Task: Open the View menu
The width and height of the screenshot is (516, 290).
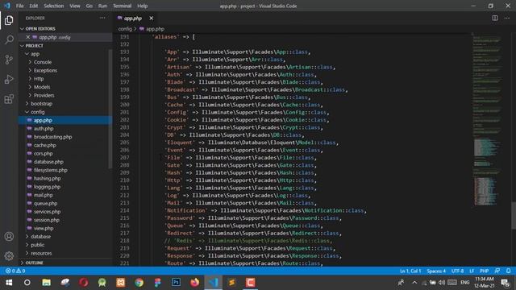Action: [x=75, y=6]
